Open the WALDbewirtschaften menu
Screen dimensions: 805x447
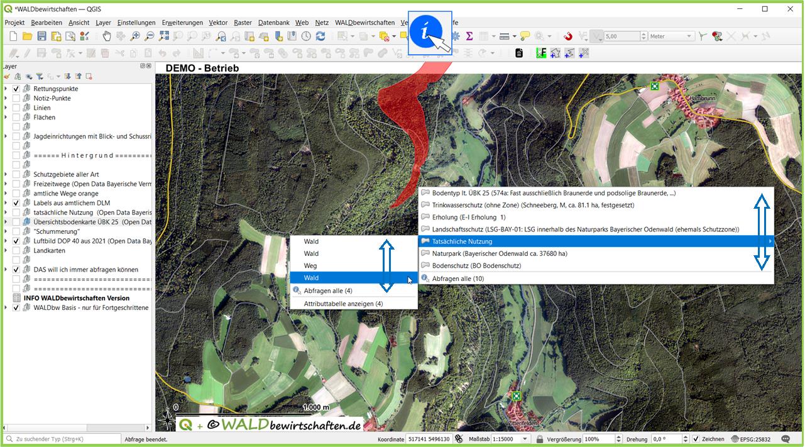(x=364, y=23)
